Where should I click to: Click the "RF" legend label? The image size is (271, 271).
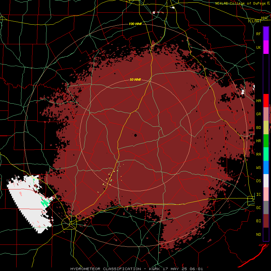(x=259, y=34)
